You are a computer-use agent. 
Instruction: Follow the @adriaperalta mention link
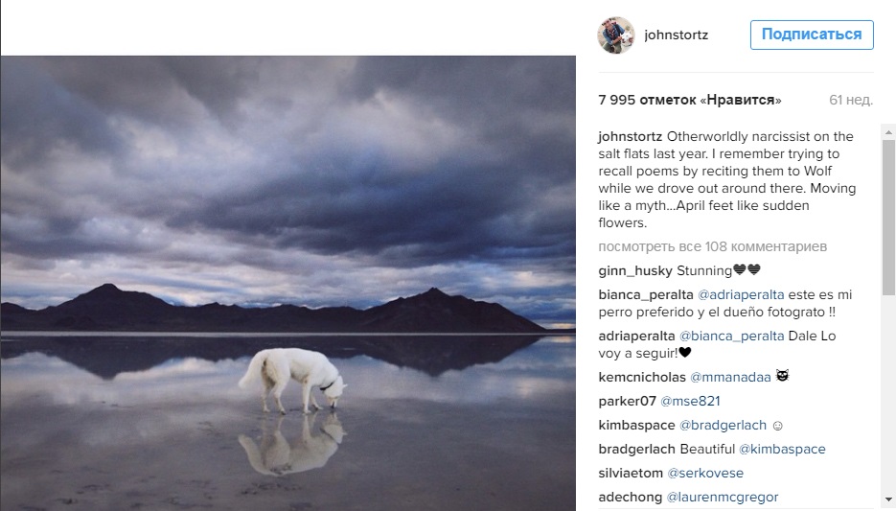[x=741, y=295]
